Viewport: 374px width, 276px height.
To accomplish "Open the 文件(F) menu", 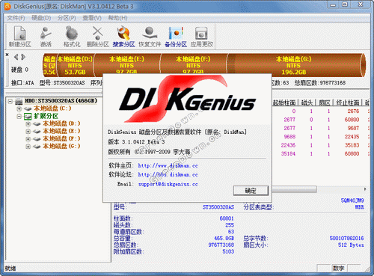I will click(16, 18).
